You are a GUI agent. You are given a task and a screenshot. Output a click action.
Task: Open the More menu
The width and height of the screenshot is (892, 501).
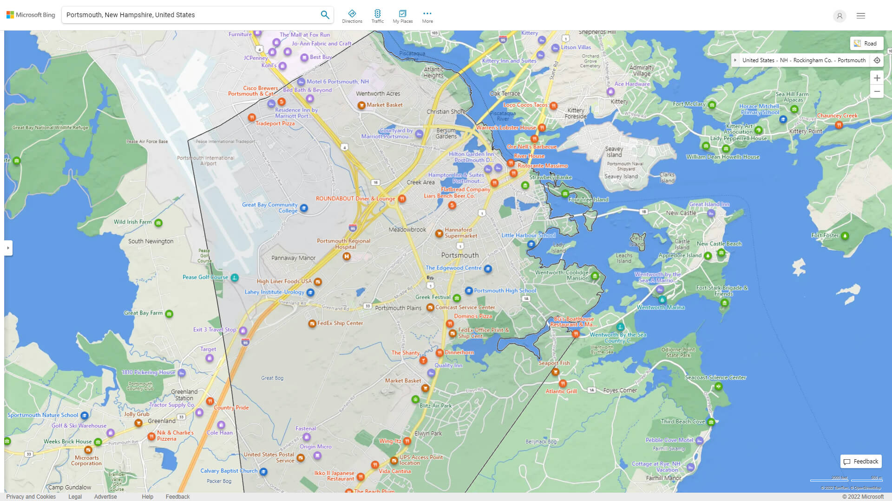click(427, 15)
